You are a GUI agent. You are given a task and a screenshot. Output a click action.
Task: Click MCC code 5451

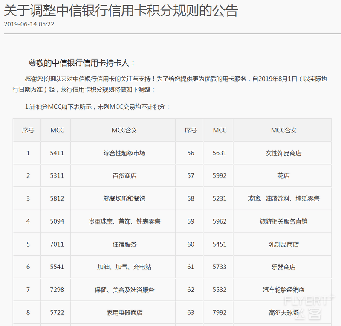pyautogui.click(x=220, y=244)
